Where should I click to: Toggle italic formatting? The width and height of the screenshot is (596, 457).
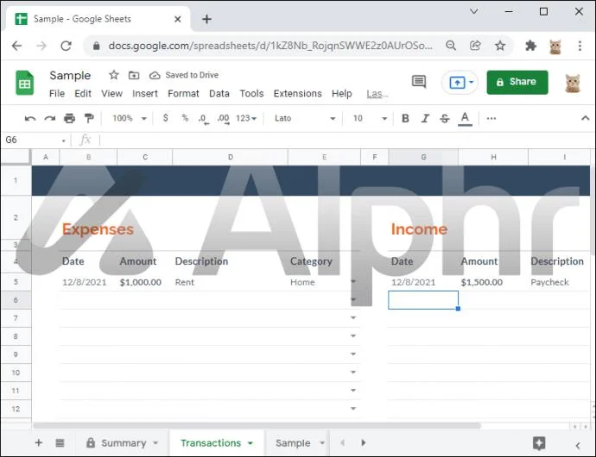coord(425,118)
